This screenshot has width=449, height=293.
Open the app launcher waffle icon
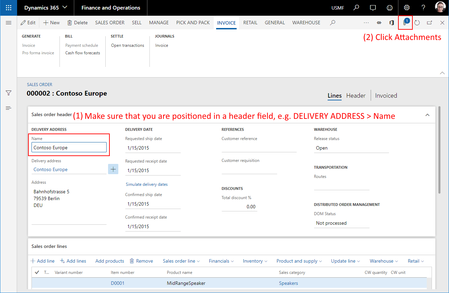click(9, 8)
